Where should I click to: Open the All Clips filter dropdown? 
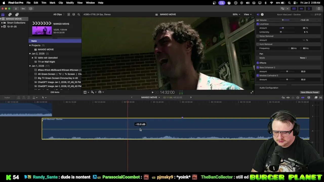[59, 14]
